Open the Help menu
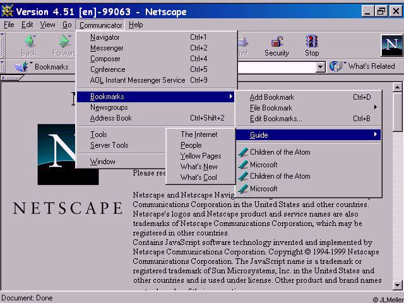 [x=136, y=25]
